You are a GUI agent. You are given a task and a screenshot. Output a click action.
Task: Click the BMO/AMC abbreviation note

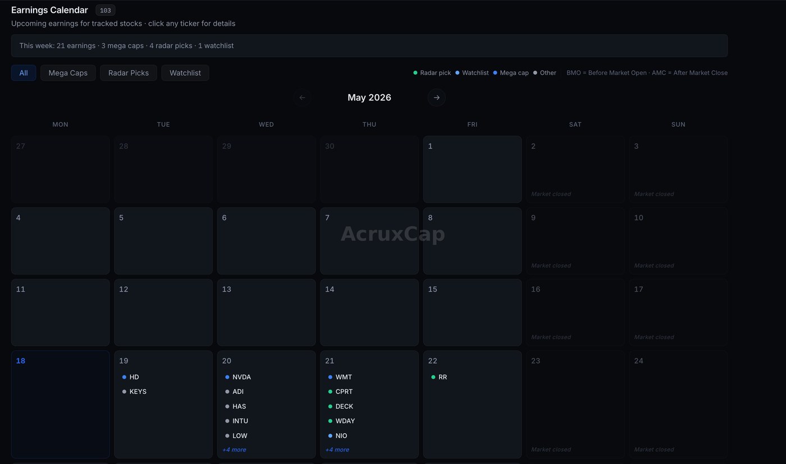coord(647,73)
